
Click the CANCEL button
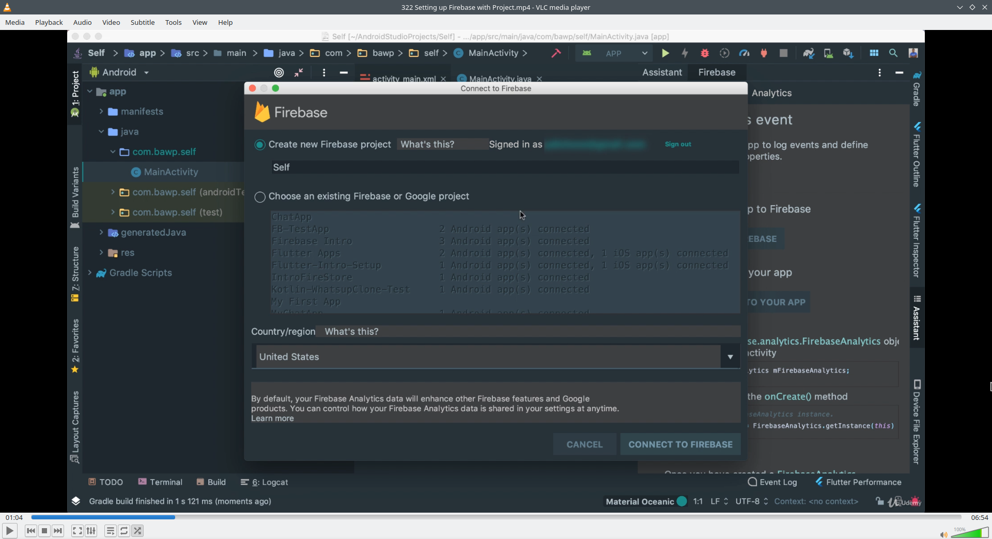[584, 444]
